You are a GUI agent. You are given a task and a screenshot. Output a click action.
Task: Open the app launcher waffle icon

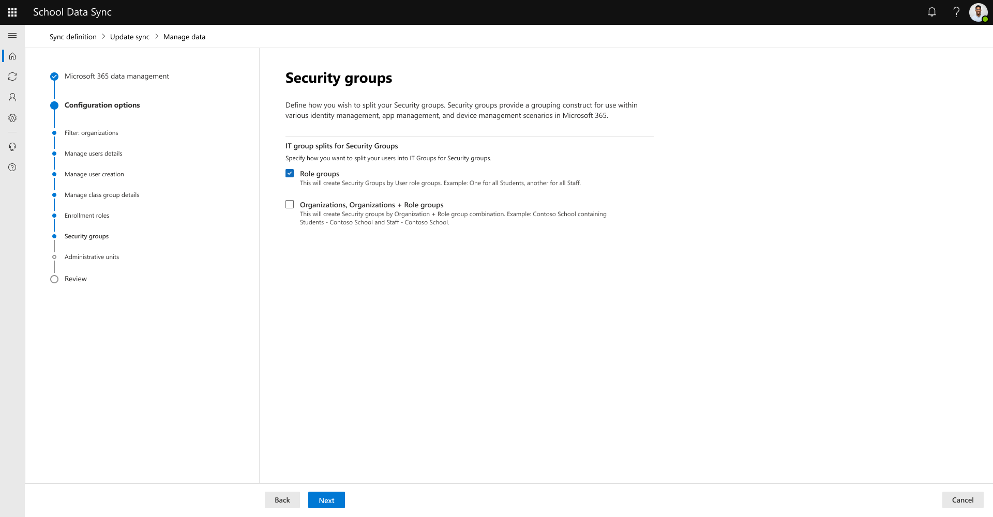pyautogui.click(x=12, y=12)
